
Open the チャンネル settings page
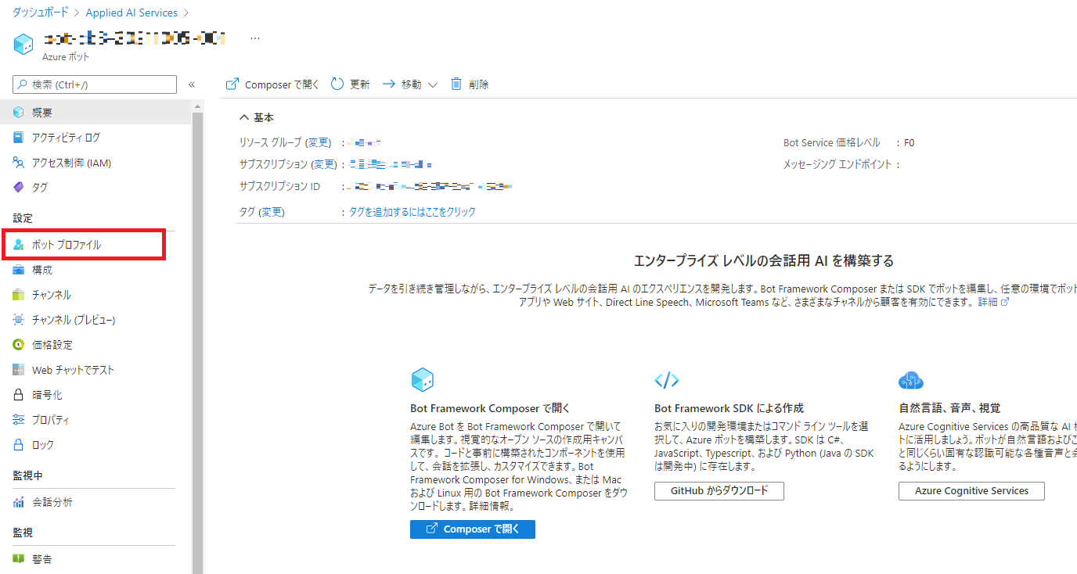(51, 295)
